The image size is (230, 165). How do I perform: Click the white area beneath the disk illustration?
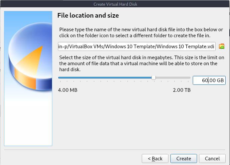click(28, 122)
